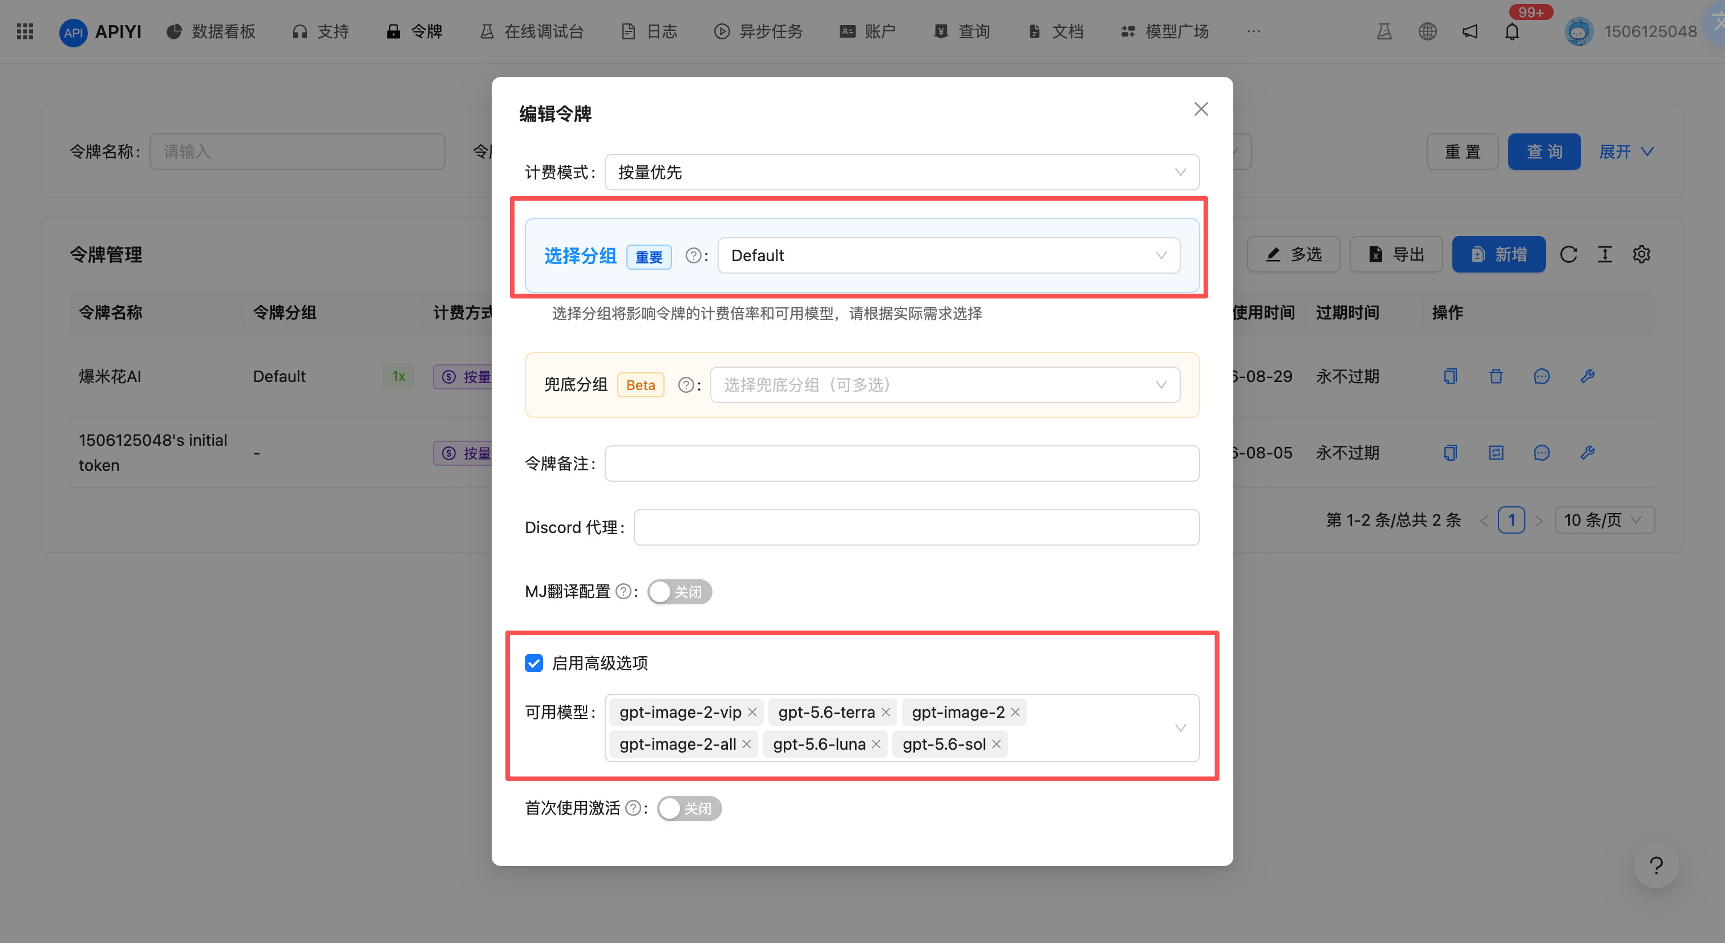
Task: Toggle the MJ翻译配置 switch
Action: [x=679, y=592]
